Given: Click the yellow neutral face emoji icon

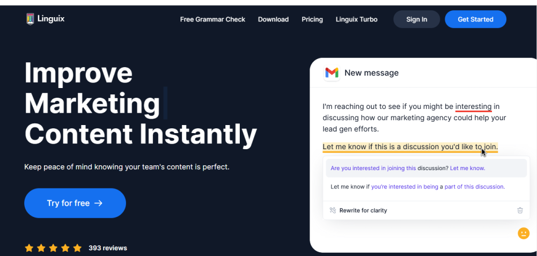Looking at the screenshot, I should [x=523, y=233].
